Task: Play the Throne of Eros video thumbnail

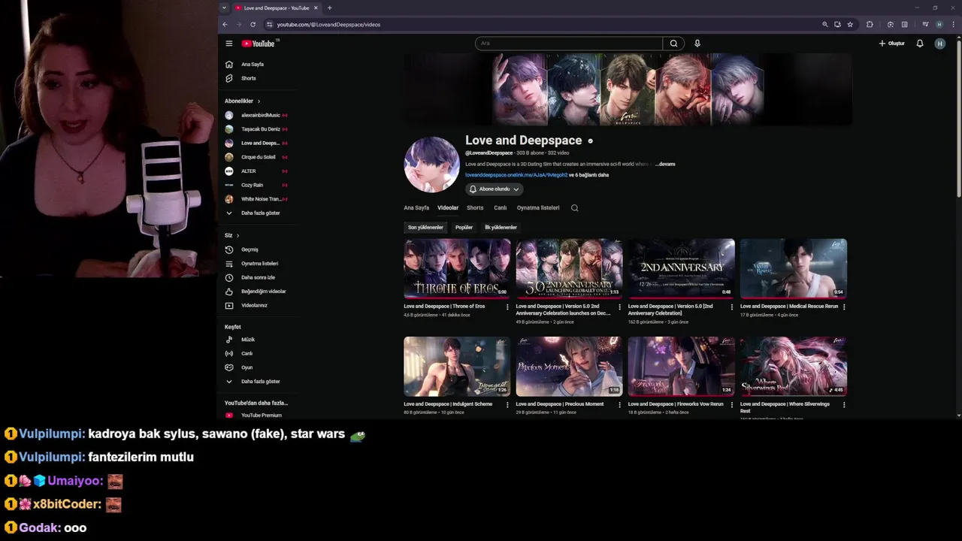Action: (457, 268)
